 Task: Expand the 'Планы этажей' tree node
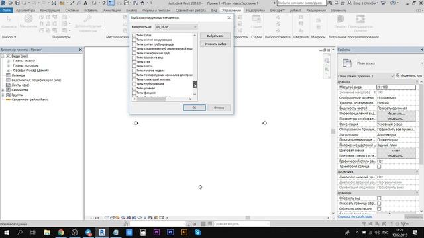coord(8,61)
